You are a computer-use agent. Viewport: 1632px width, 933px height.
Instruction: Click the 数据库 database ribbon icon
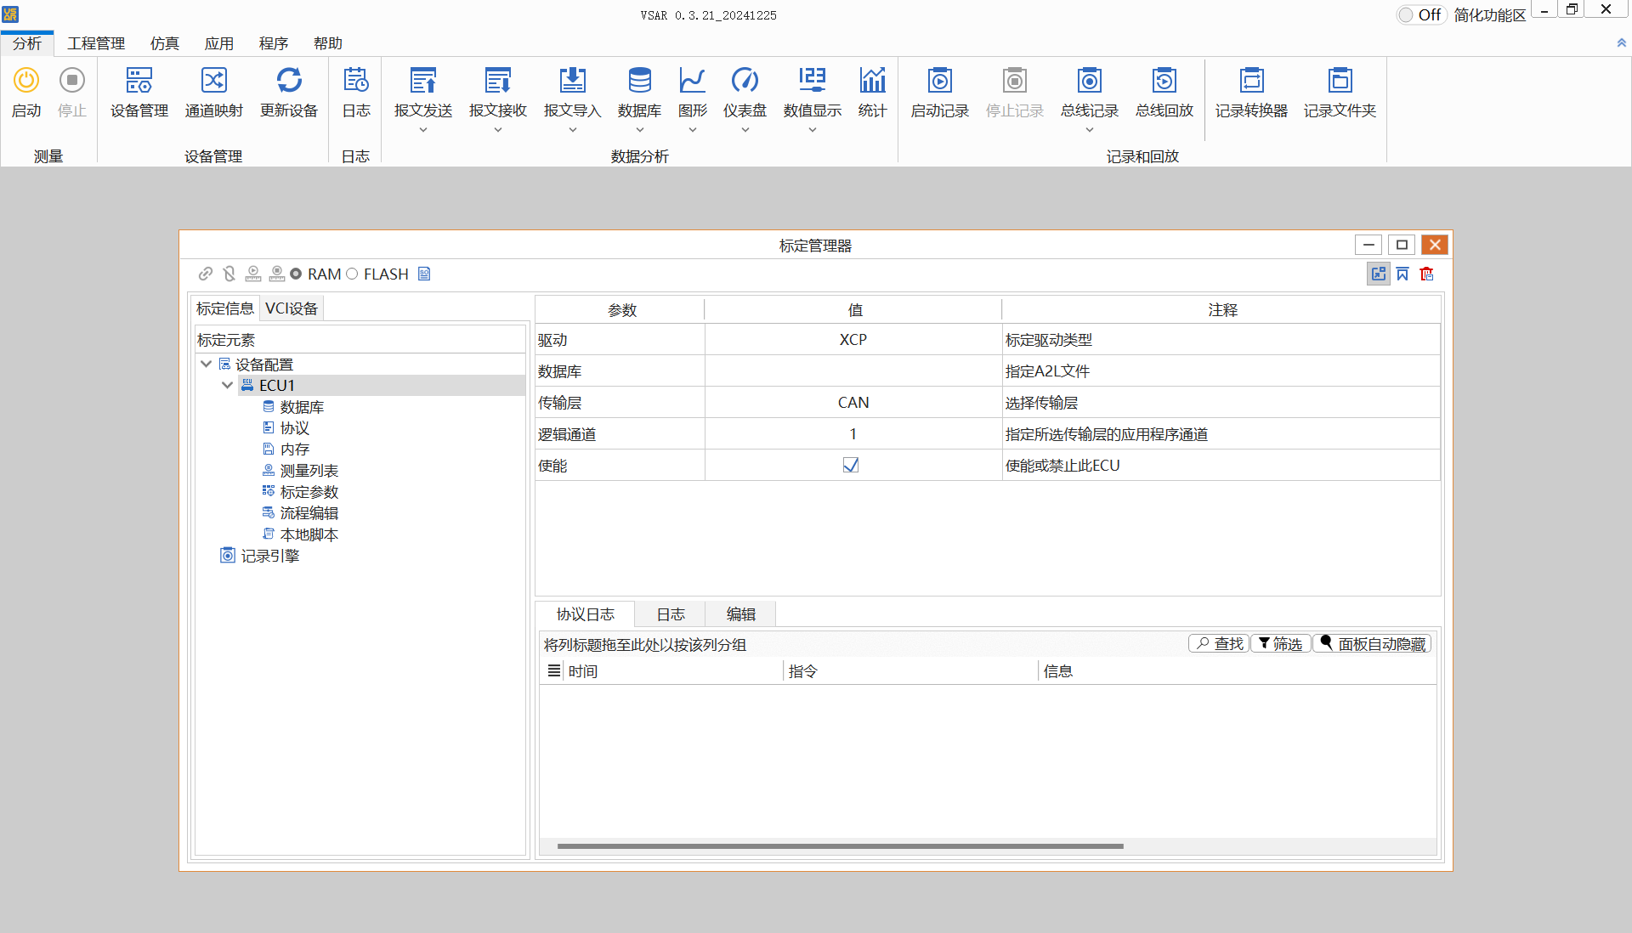tap(640, 81)
